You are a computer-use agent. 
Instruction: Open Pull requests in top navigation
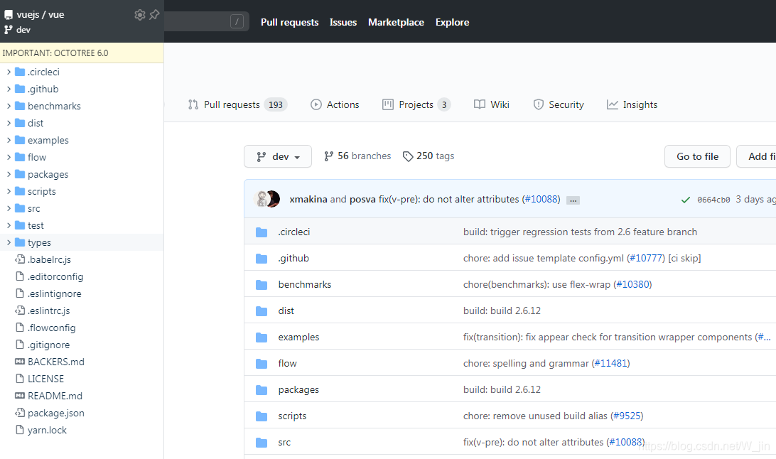pos(289,22)
